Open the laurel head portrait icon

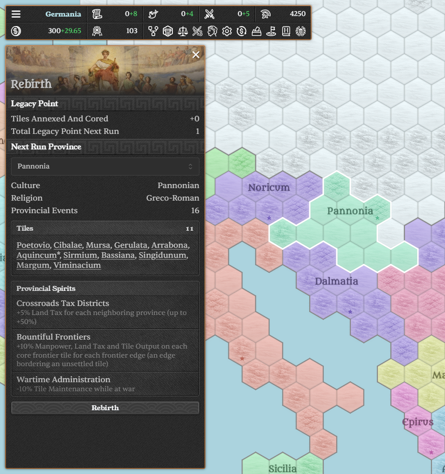[212, 31]
